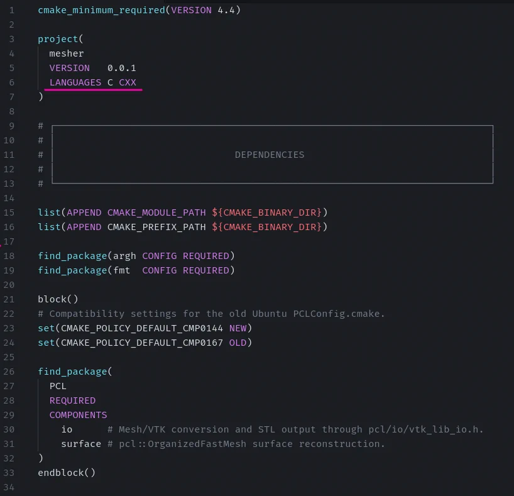
Task: Click find_package( on line 26
Action: click(x=75, y=372)
